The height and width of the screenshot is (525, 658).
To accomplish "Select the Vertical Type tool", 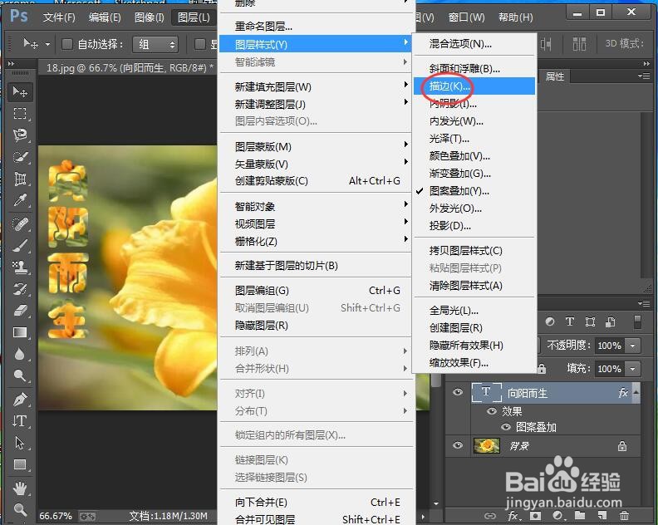I will [x=20, y=421].
